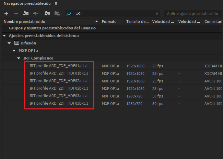Click the minus icon to delete preset
Image resolution: width=223 pixels, height=159 pixels.
[x=16, y=14]
